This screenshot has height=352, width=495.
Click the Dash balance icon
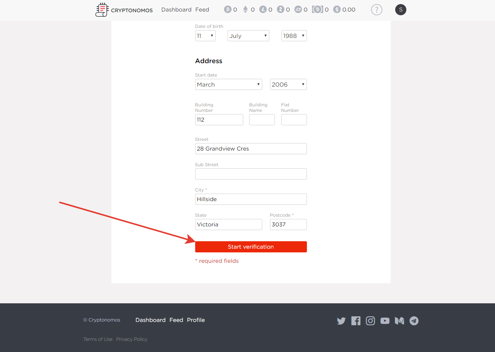click(x=298, y=9)
